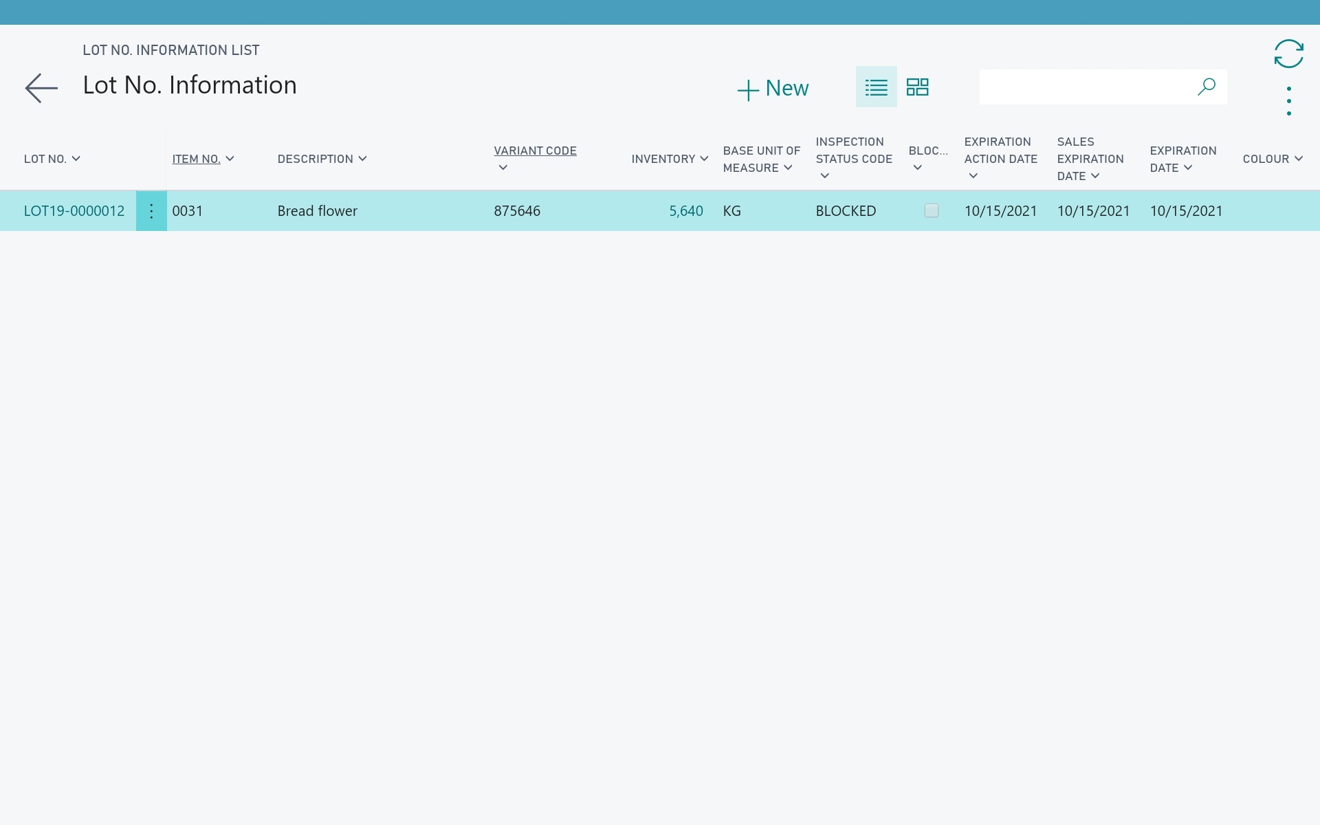Expand the Lot No. column dropdown
This screenshot has width=1320, height=825.
(x=76, y=159)
